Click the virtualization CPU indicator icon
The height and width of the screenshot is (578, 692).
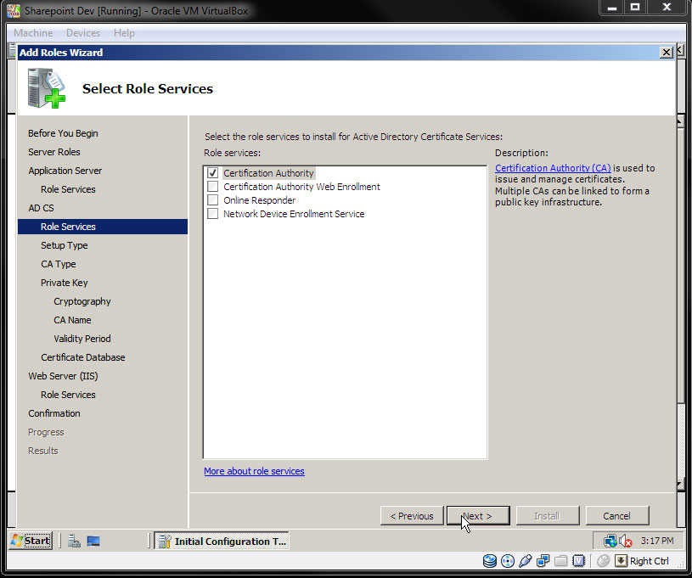tap(578, 561)
